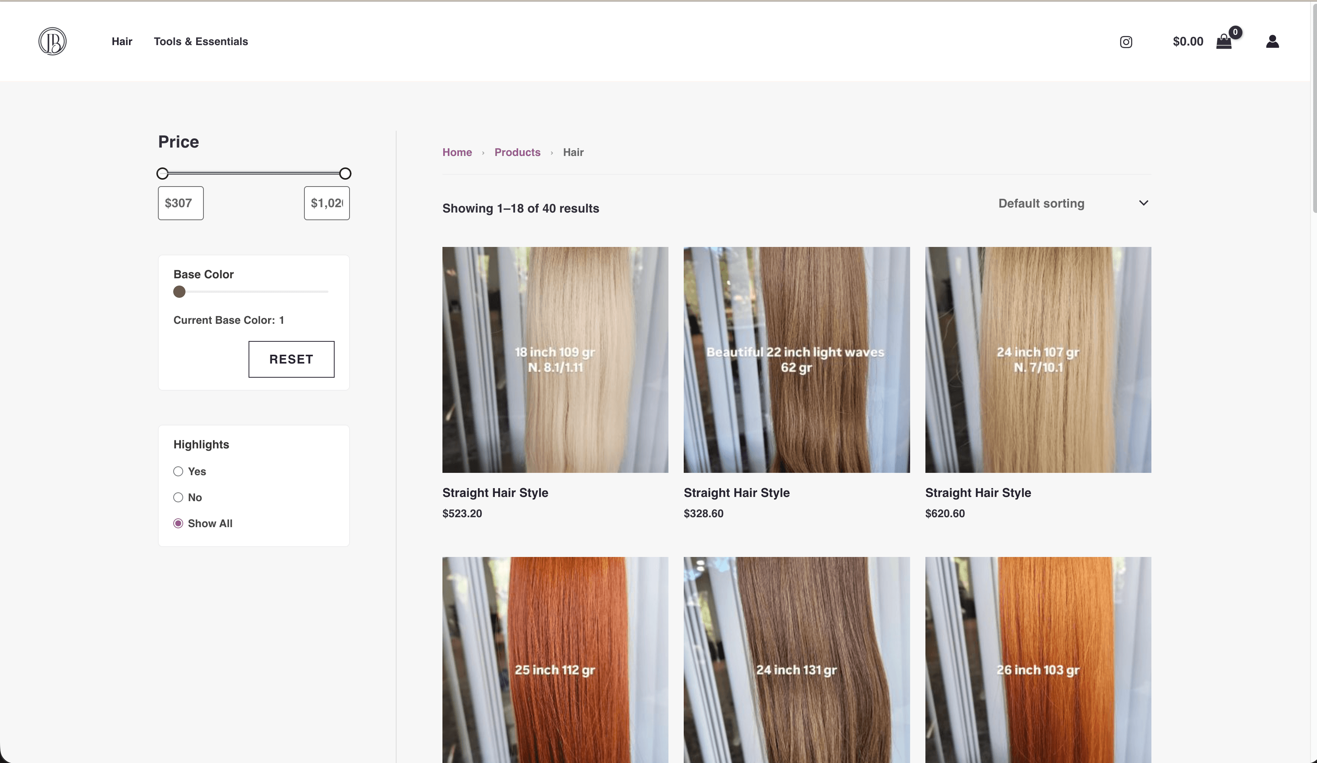This screenshot has width=1317, height=763.
Task: Open the Hair menu item
Action: 121,41
